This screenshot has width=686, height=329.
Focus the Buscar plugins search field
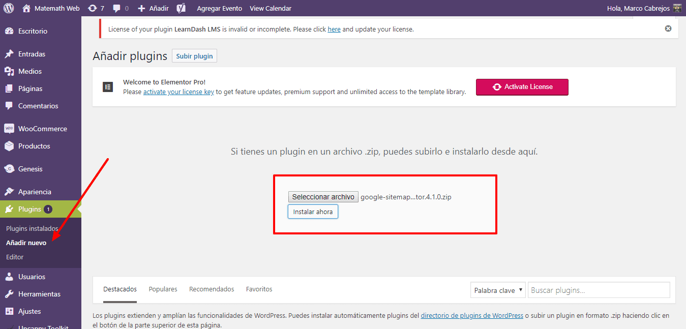[x=599, y=290]
